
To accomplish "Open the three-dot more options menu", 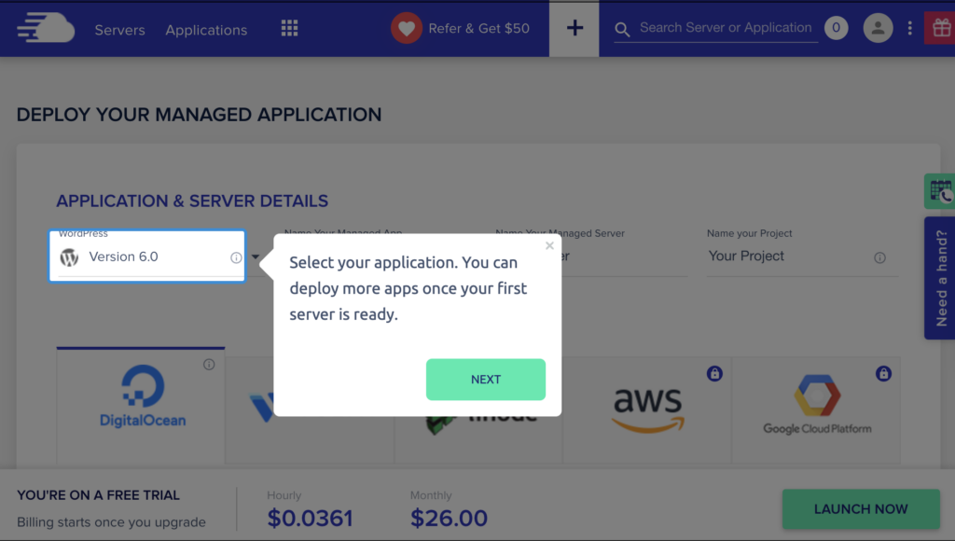I will pyautogui.click(x=910, y=28).
